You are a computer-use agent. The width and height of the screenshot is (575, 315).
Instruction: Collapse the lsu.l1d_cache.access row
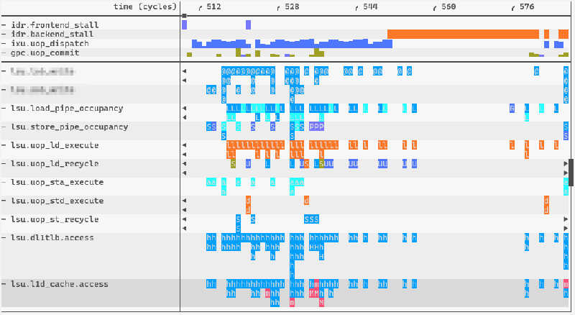click(4, 284)
